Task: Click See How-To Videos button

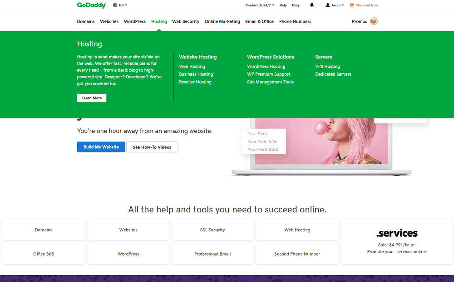Action: [x=152, y=147]
